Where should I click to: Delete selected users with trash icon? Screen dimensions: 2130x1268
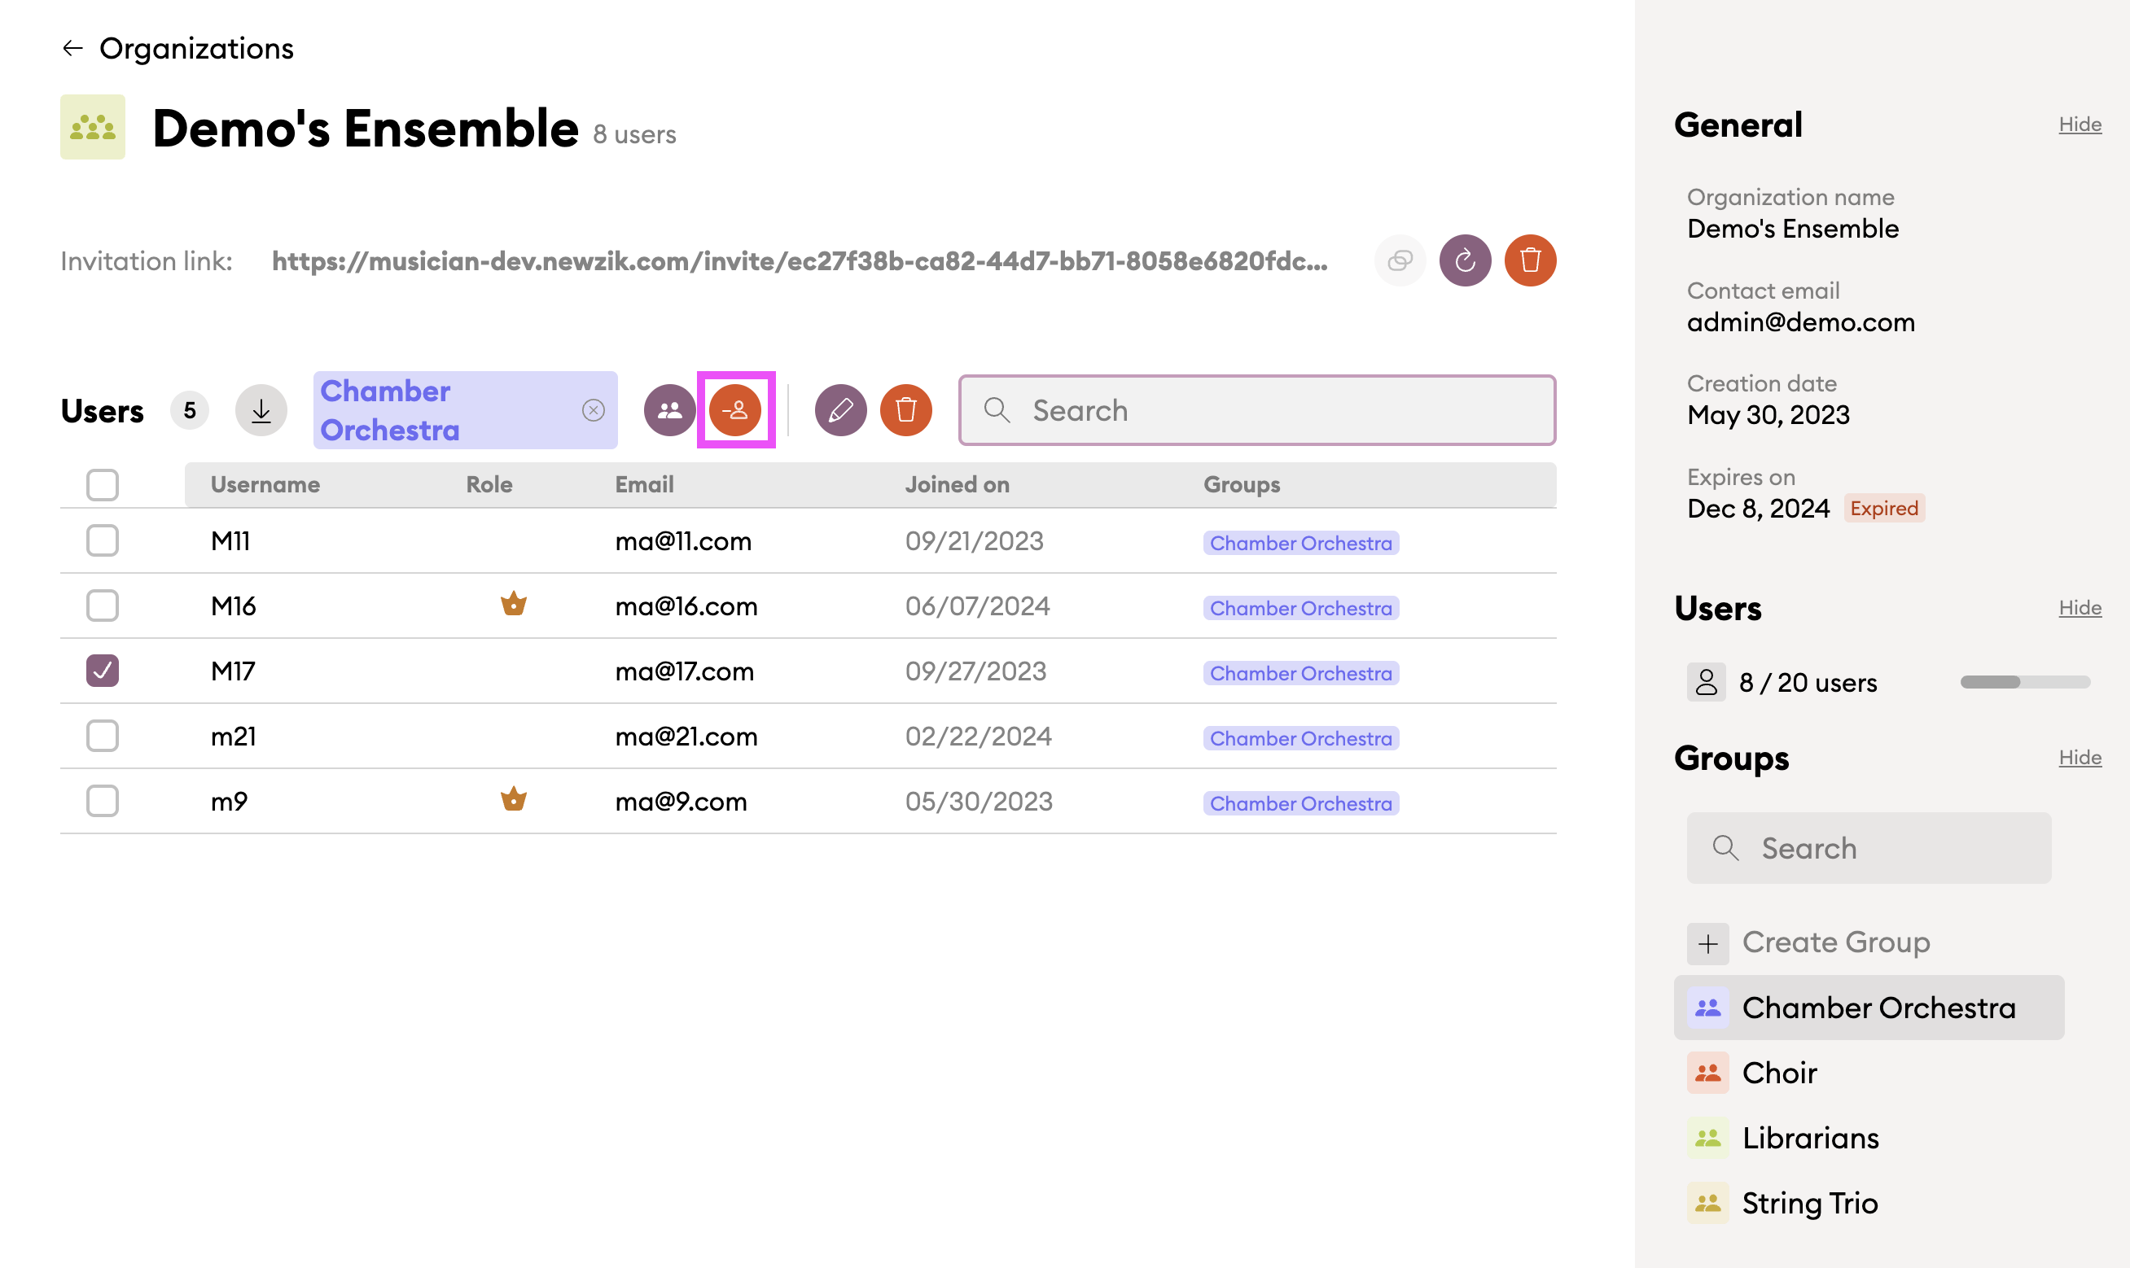[x=906, y=411]
